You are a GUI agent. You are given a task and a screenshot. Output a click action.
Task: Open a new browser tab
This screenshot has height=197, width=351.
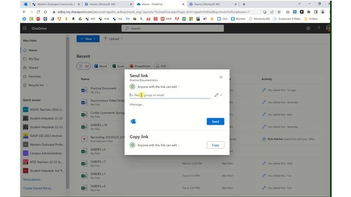tap(244, 4)
